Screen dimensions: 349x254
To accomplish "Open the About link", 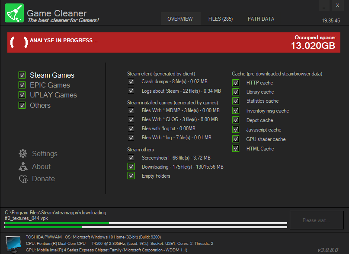I will point(41,166).
